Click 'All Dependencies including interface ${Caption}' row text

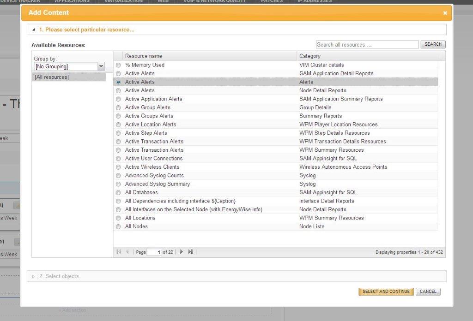(180, 201)
